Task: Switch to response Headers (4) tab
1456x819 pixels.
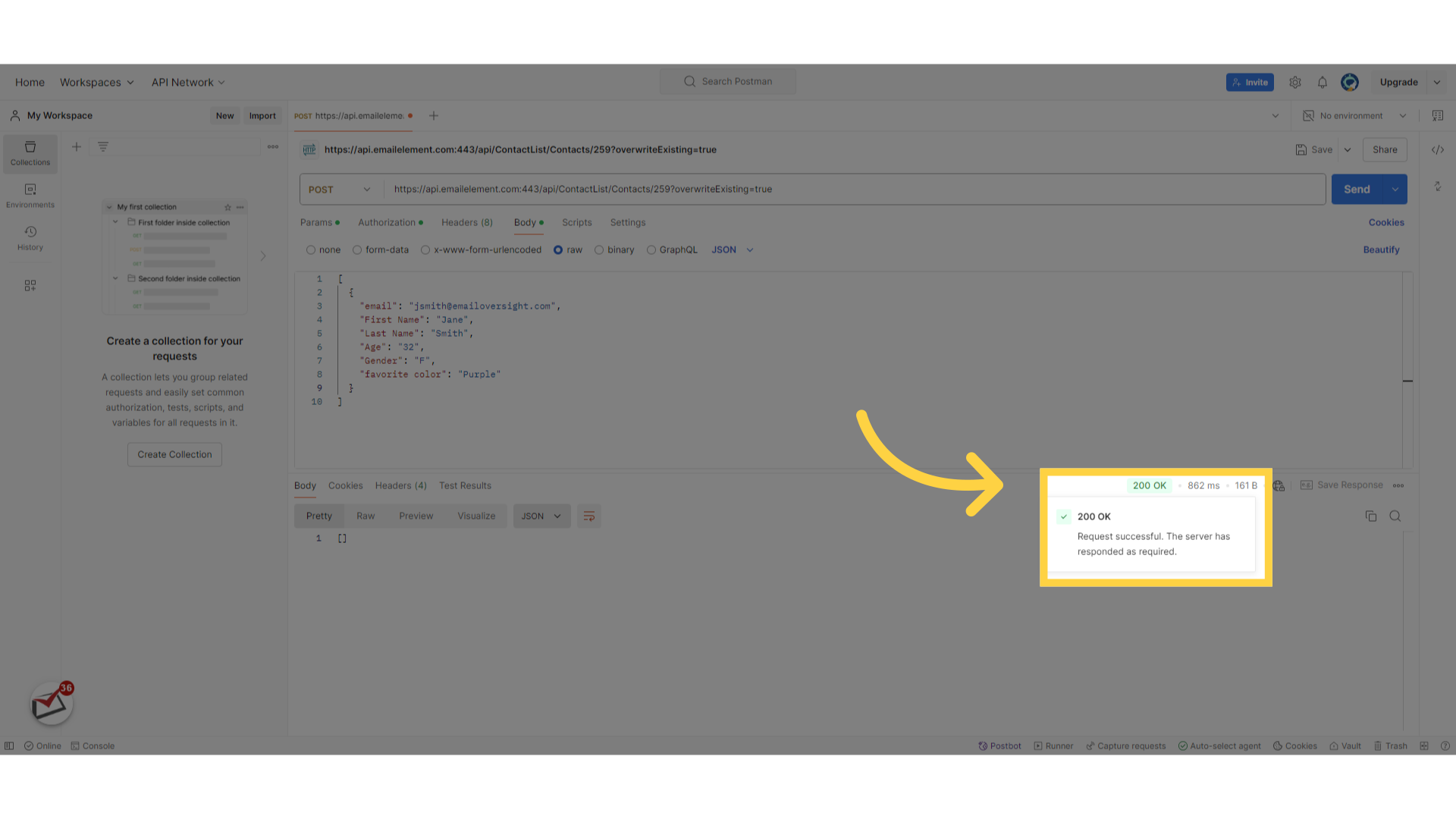Action: pos(400,486)
